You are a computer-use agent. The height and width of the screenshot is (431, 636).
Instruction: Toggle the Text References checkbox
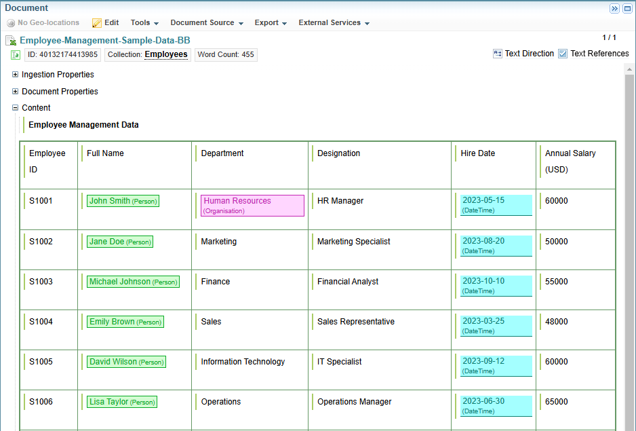[x=563, y=54]
